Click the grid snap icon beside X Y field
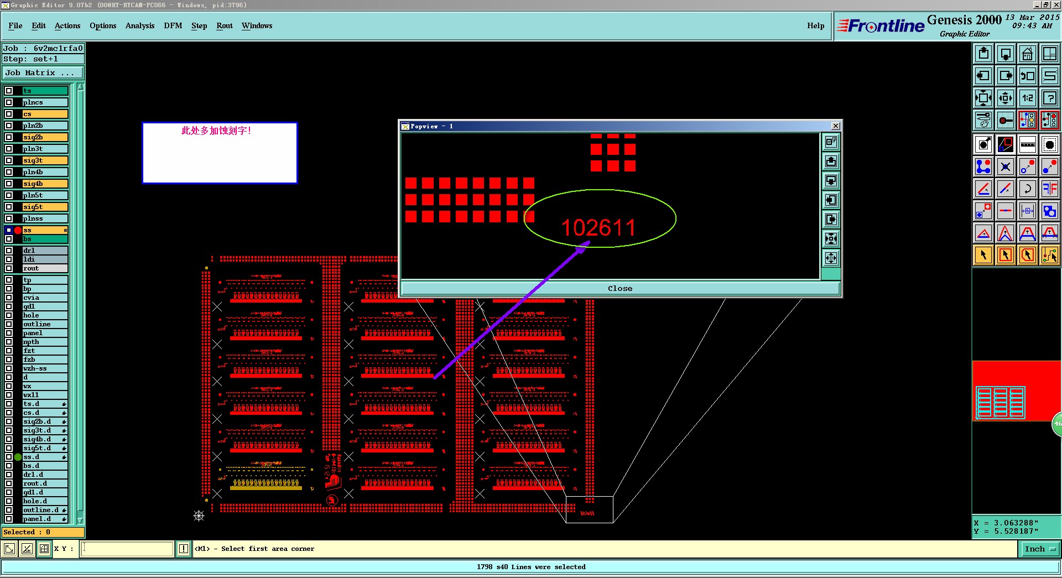 pos(44,549)
